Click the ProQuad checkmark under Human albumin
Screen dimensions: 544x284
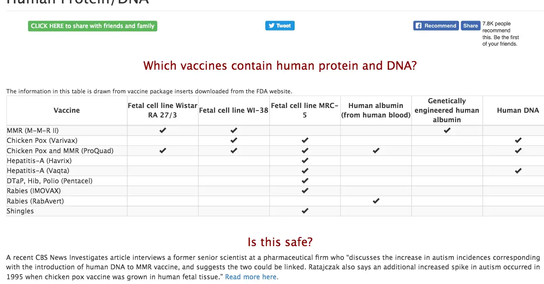pos(376,151)
